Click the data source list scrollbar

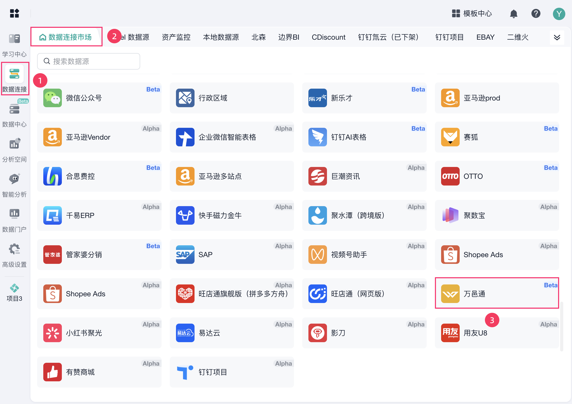tap(562, 327)
